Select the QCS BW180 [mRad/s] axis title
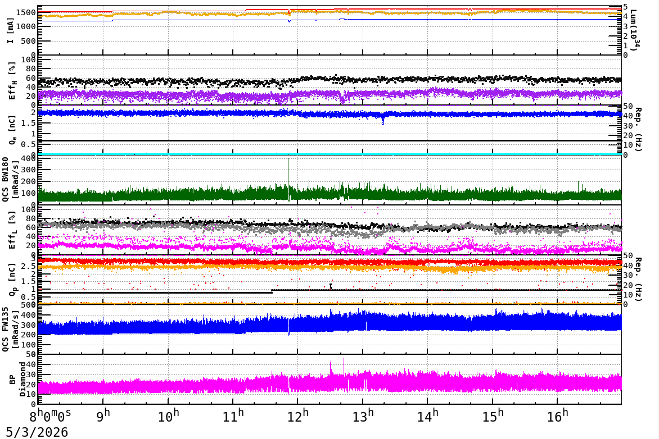 pyautogui.click(x=10, y=180)
